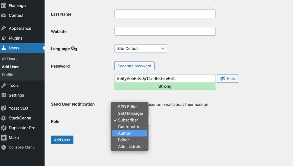This screenshot has width=293, height=166.
Task: Focus the Website input field
Action: pos(165,31)
